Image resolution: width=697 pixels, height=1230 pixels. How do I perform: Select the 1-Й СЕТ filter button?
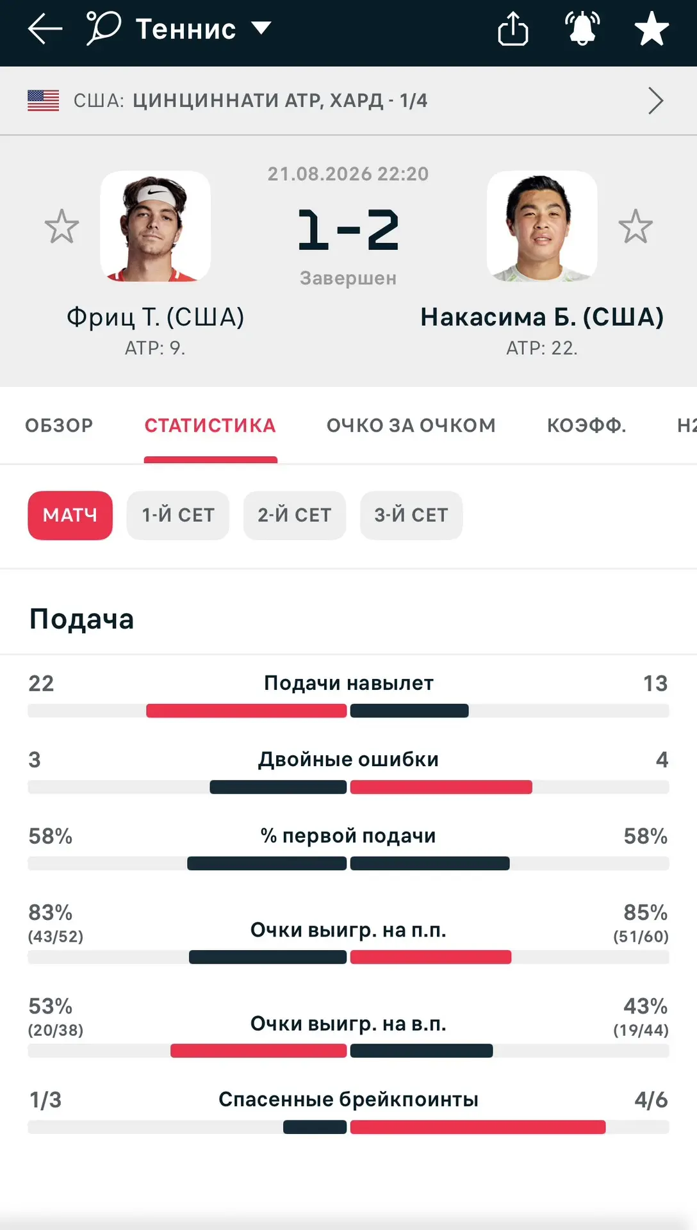pyautogui.click(x=178, y=515)
